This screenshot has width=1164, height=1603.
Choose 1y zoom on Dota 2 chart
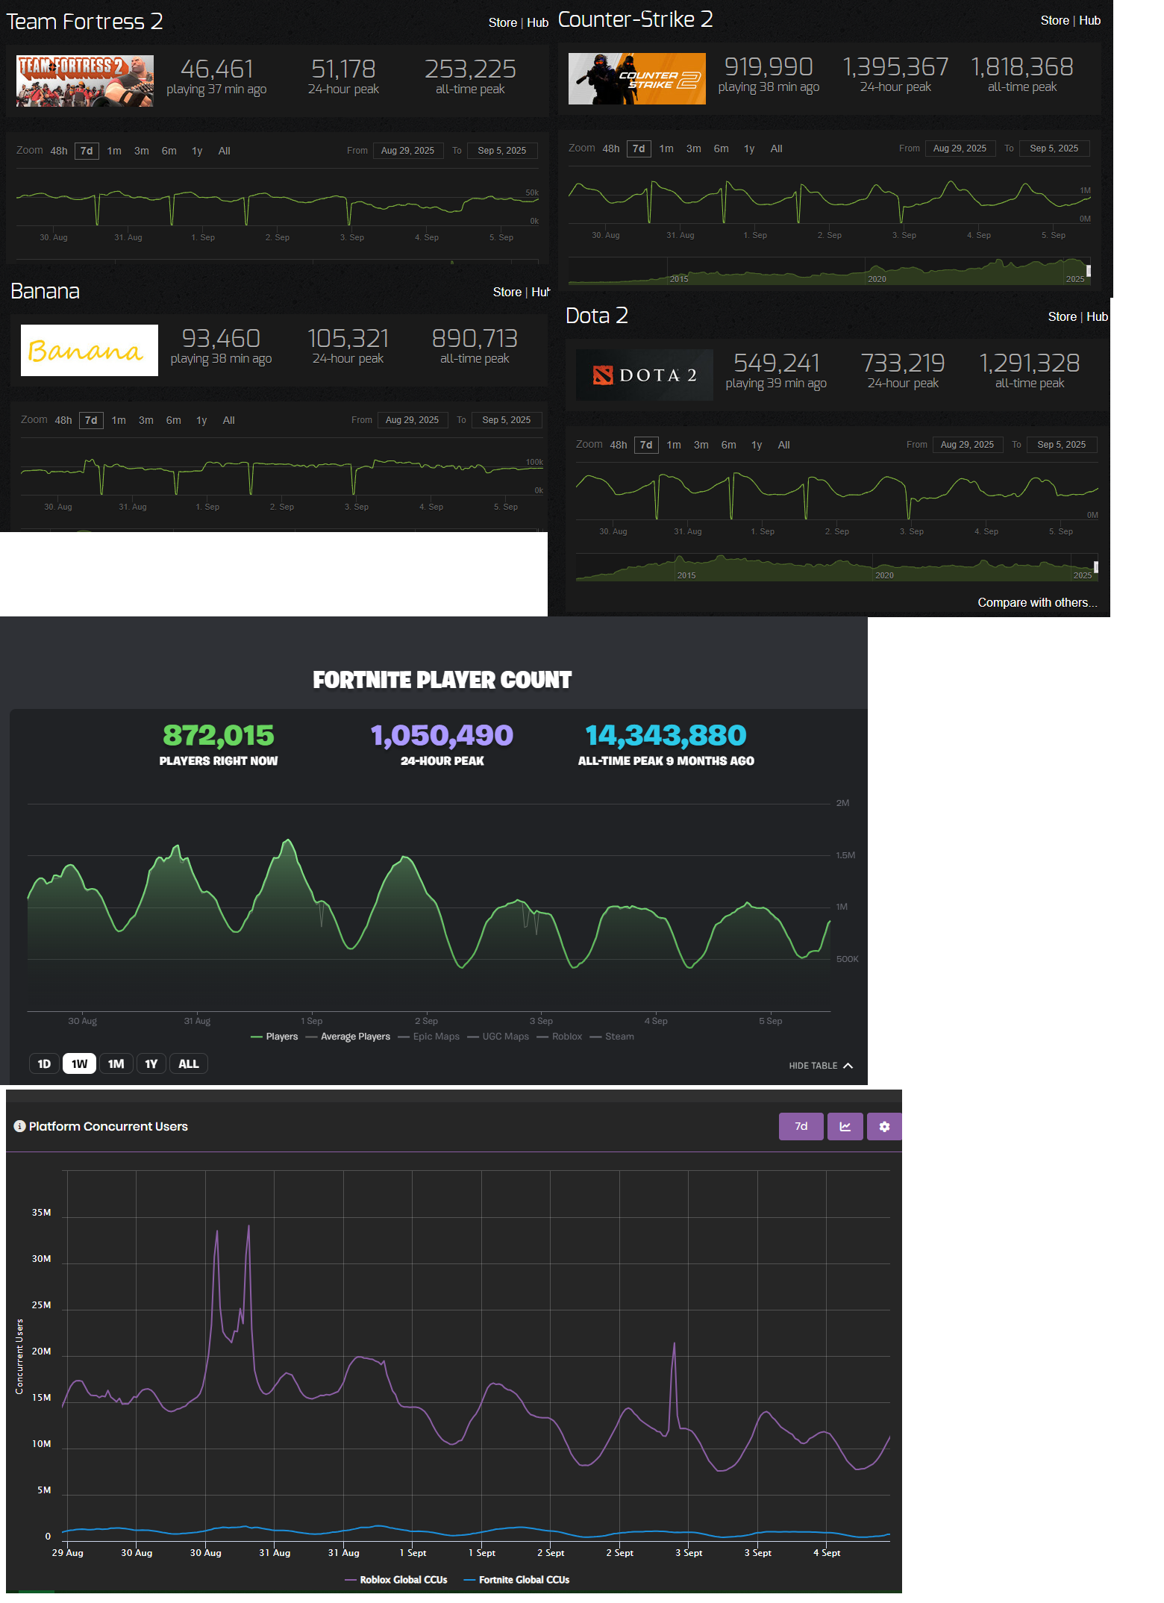(757, 445)
